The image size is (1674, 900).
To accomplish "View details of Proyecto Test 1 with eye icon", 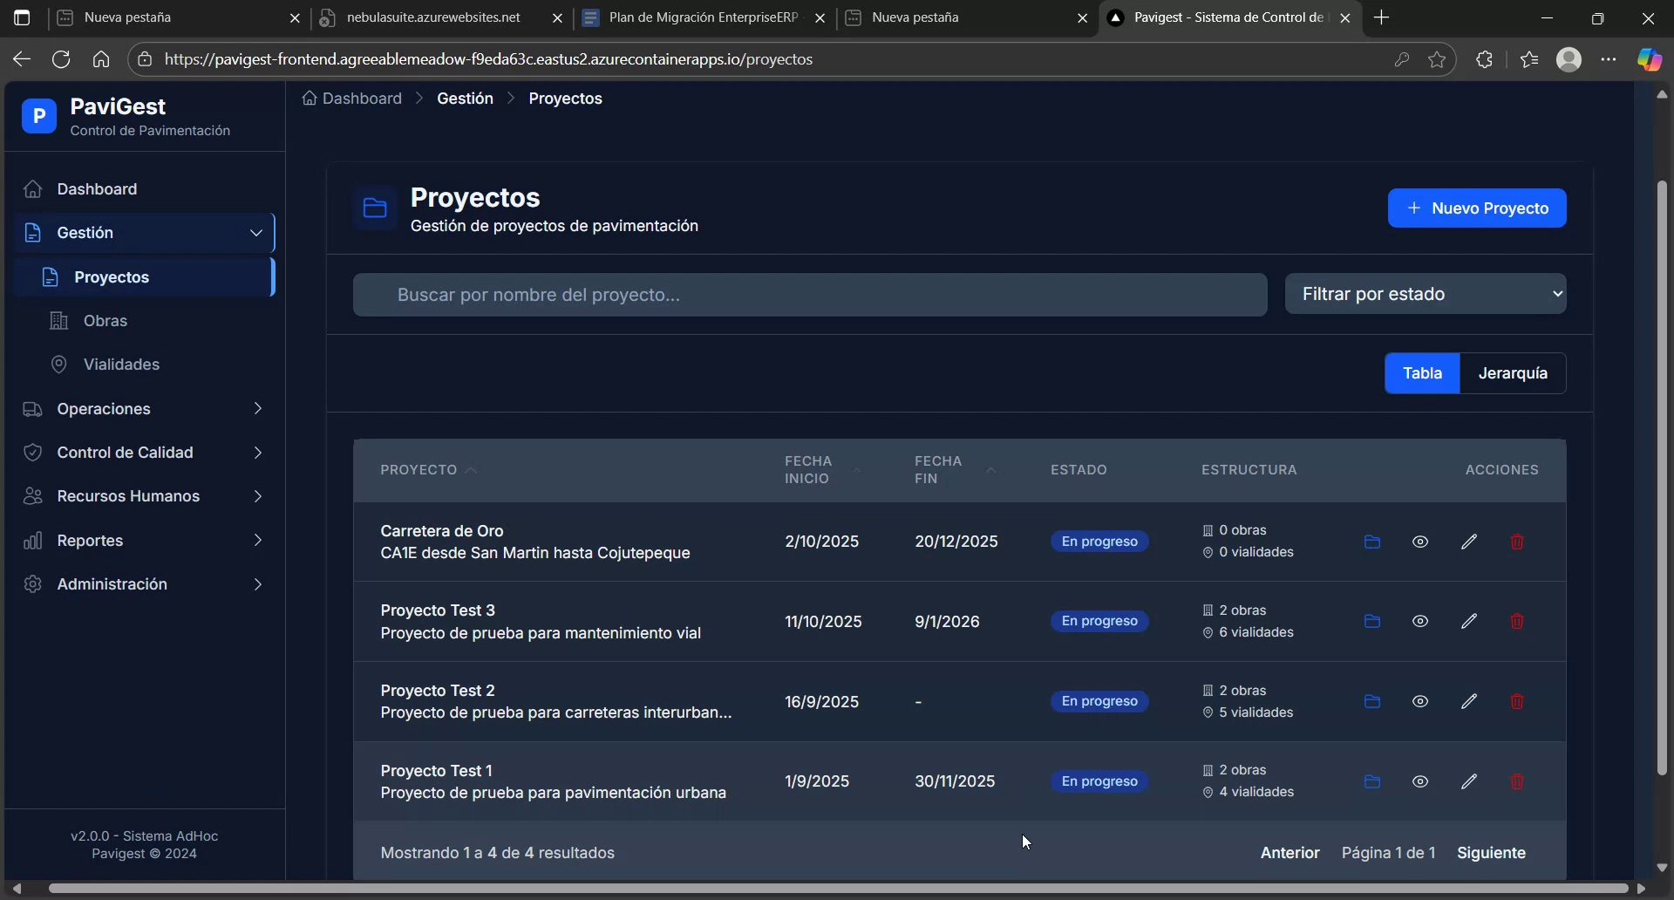I will 1420,781.
